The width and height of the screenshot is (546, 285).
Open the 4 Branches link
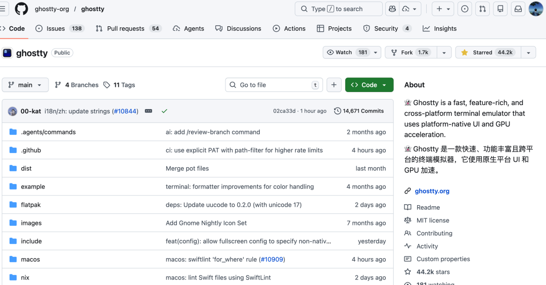77,85
